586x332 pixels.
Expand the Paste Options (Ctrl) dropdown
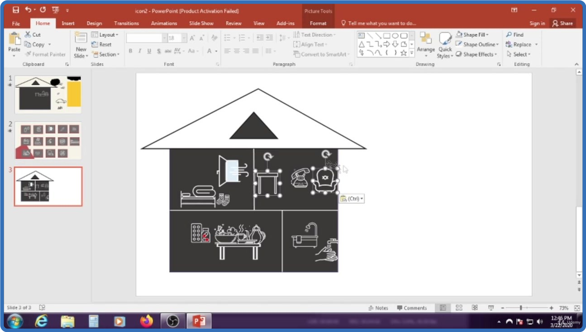352,199
